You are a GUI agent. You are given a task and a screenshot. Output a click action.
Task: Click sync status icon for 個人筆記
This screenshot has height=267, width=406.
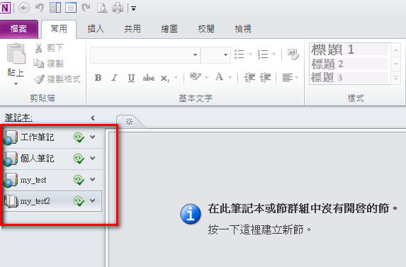[79, 159]
